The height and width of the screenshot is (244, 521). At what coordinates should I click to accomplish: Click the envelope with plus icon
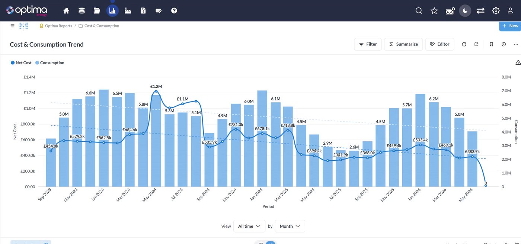(450, 11)
